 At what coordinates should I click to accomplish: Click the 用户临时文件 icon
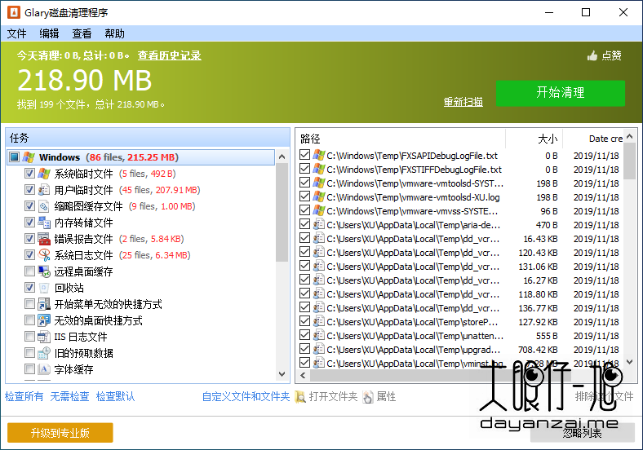pos(44,190)
